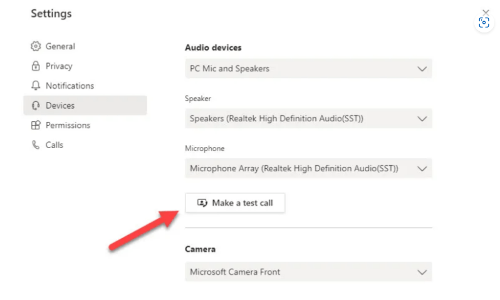This screenshot has width=500, height=300.
Task: Click the Devices headset icon
Action: 36,105
